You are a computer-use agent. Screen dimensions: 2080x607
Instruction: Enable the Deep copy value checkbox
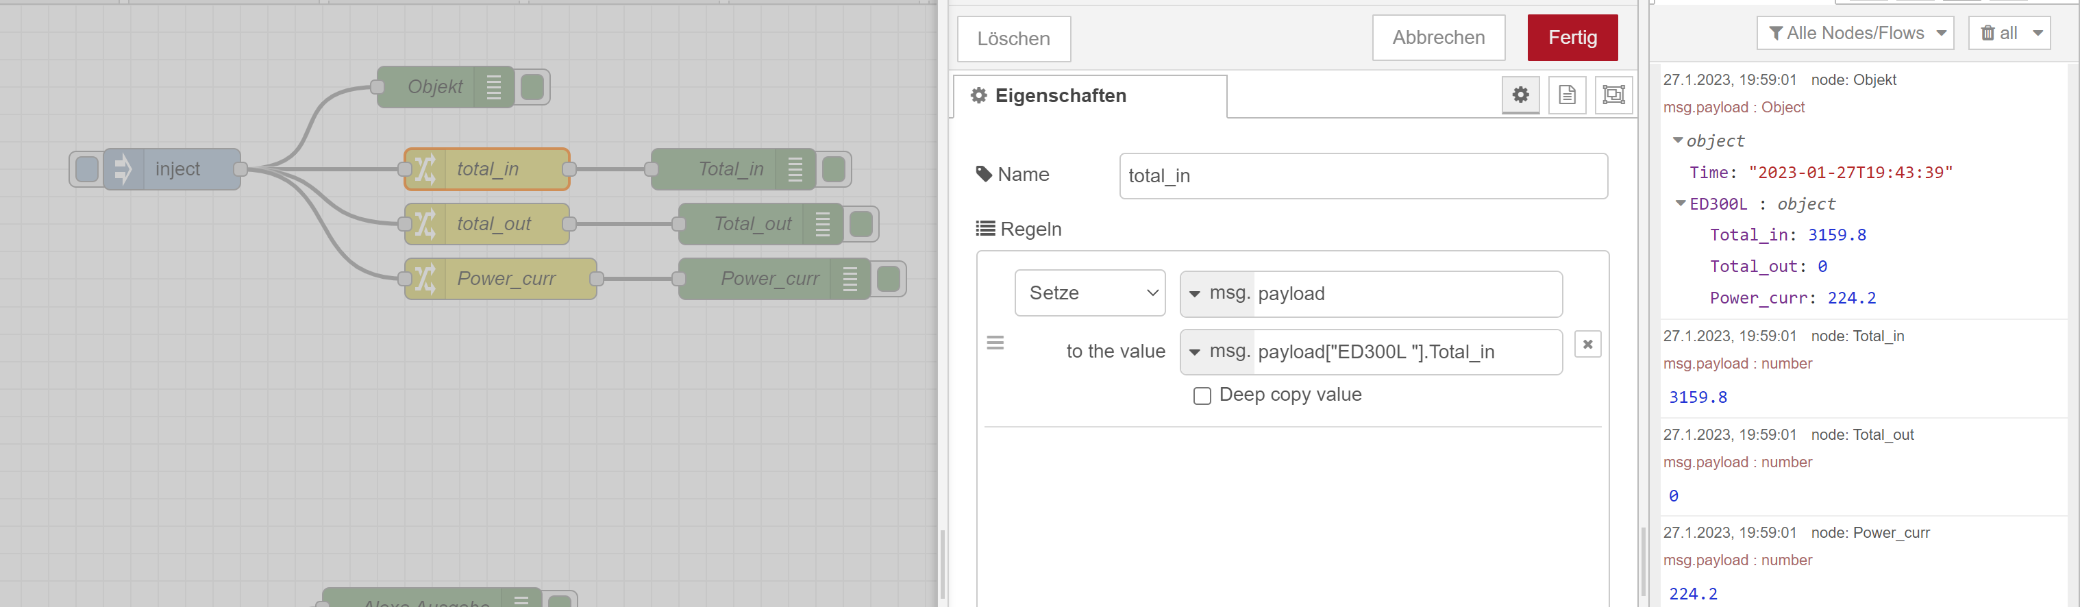1202,395
